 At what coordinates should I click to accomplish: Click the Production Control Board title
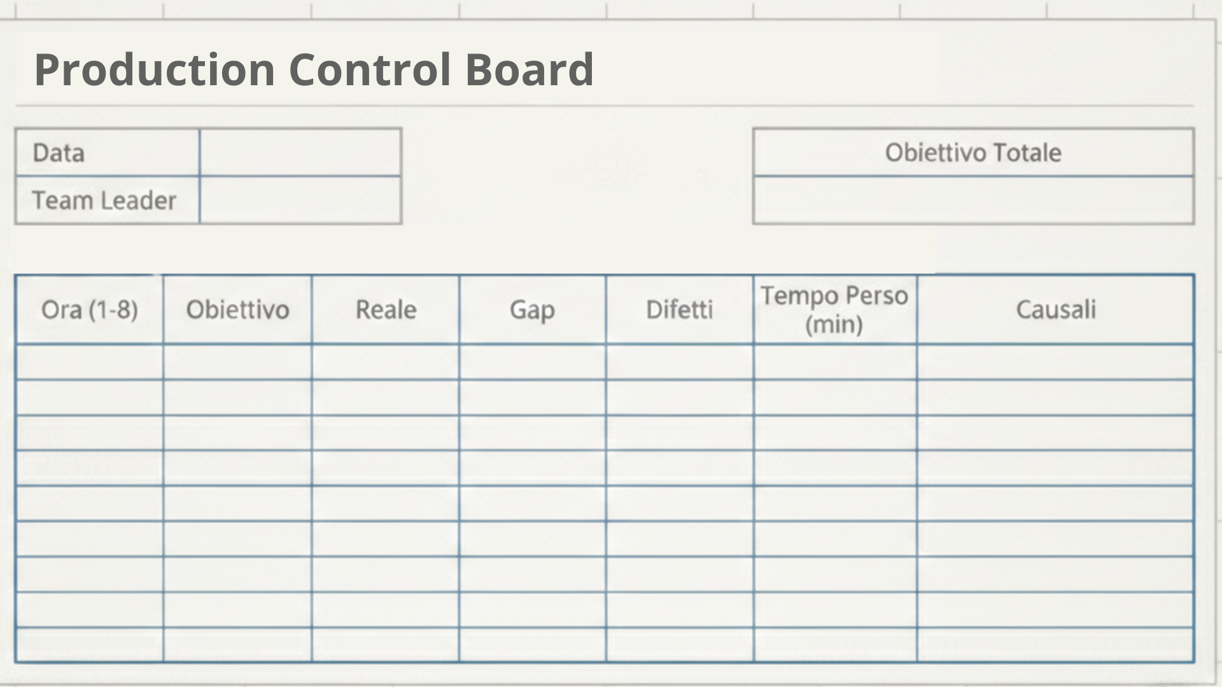coord(314,69)
